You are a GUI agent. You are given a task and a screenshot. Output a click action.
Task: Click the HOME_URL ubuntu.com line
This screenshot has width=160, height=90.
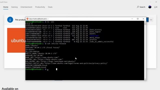[42, 57]
